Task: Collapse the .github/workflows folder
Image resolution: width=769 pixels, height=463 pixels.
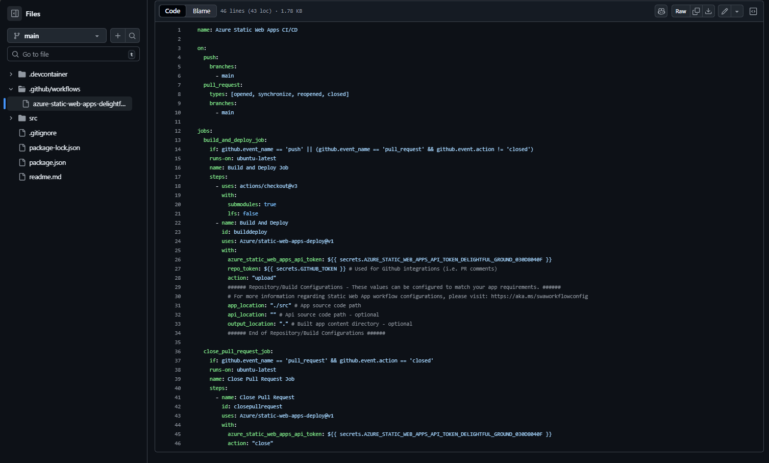Action: click(11, 89)
